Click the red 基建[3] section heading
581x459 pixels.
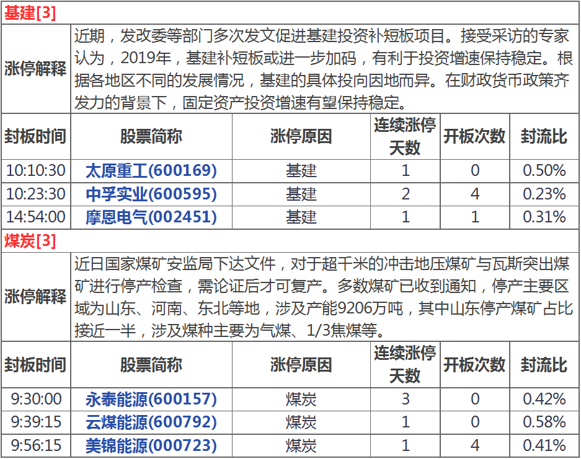pyautogui.click(x=30, y=14)
